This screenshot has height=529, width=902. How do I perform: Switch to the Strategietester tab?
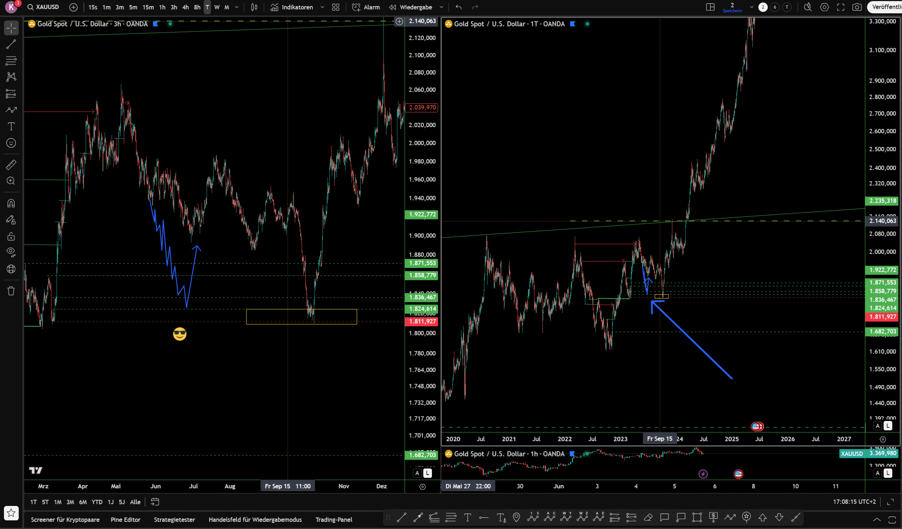174,520
